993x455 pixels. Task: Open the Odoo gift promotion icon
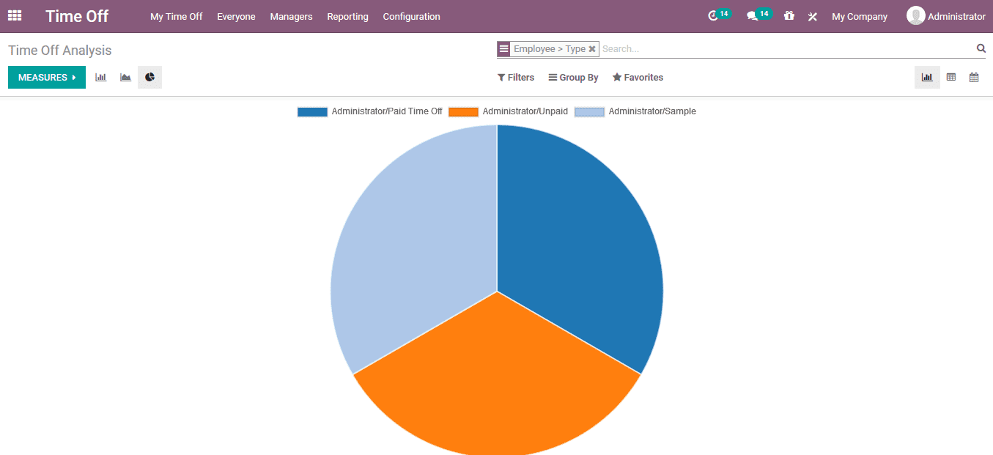click(789, 16)
